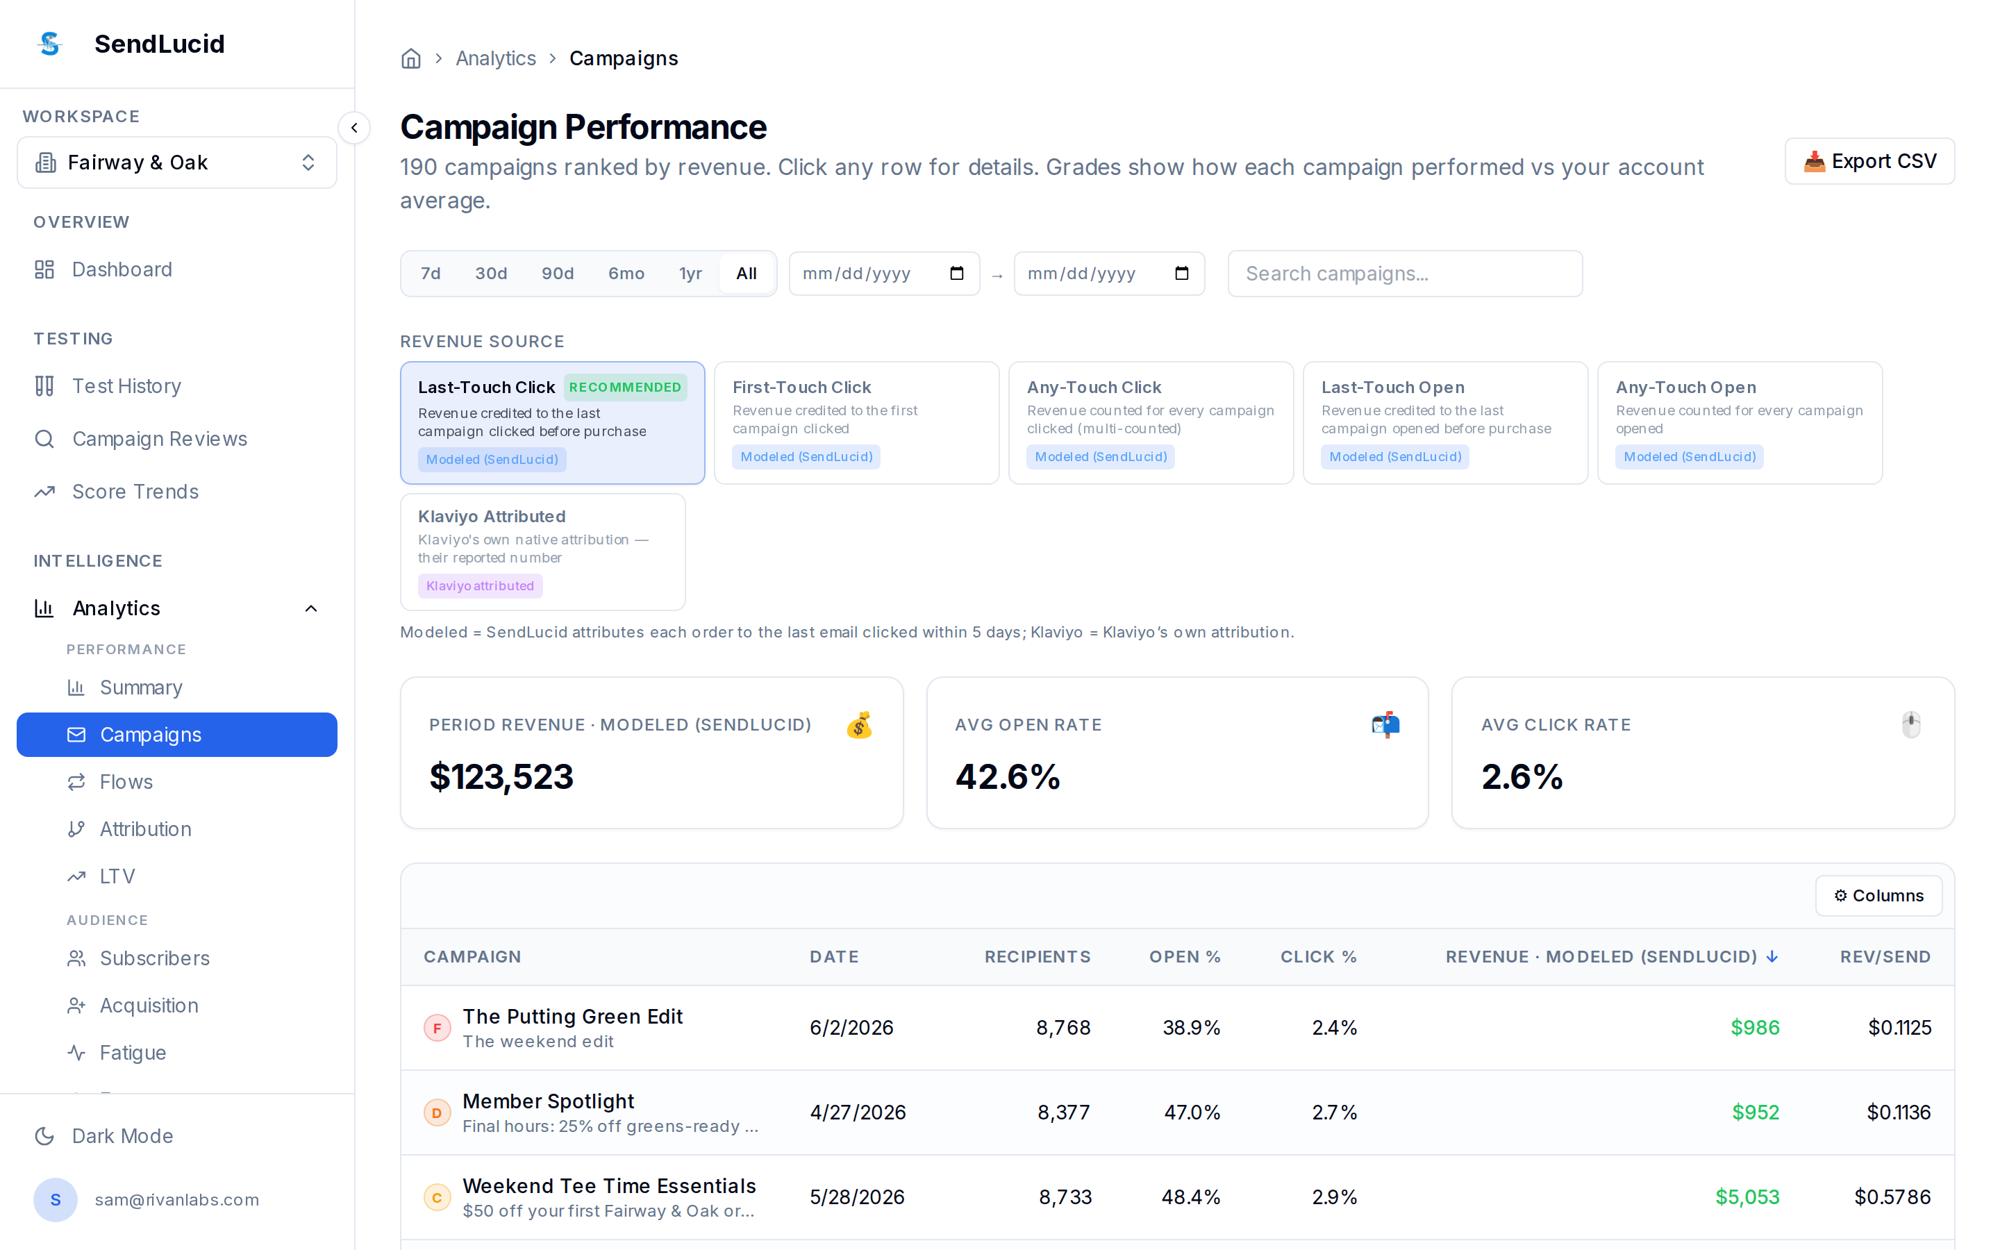
Task: Click the money bag icon on revenue card
Action: point(860,725)
